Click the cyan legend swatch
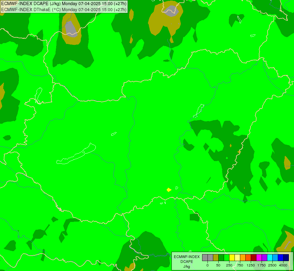The height and width of the screenshot is (271, 294). [270, 257]
